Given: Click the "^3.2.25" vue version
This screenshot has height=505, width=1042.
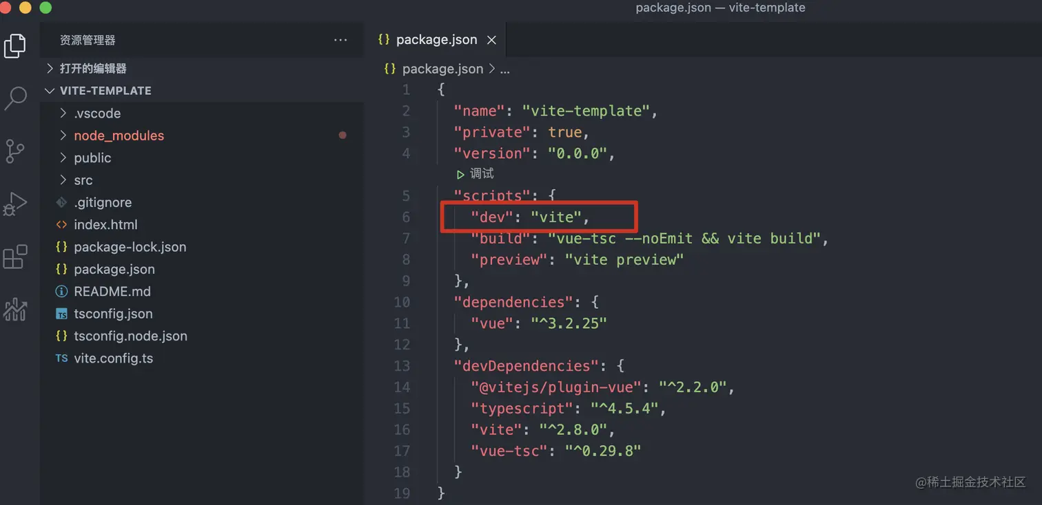Looking at the screenshot, I should pos(569,324).
